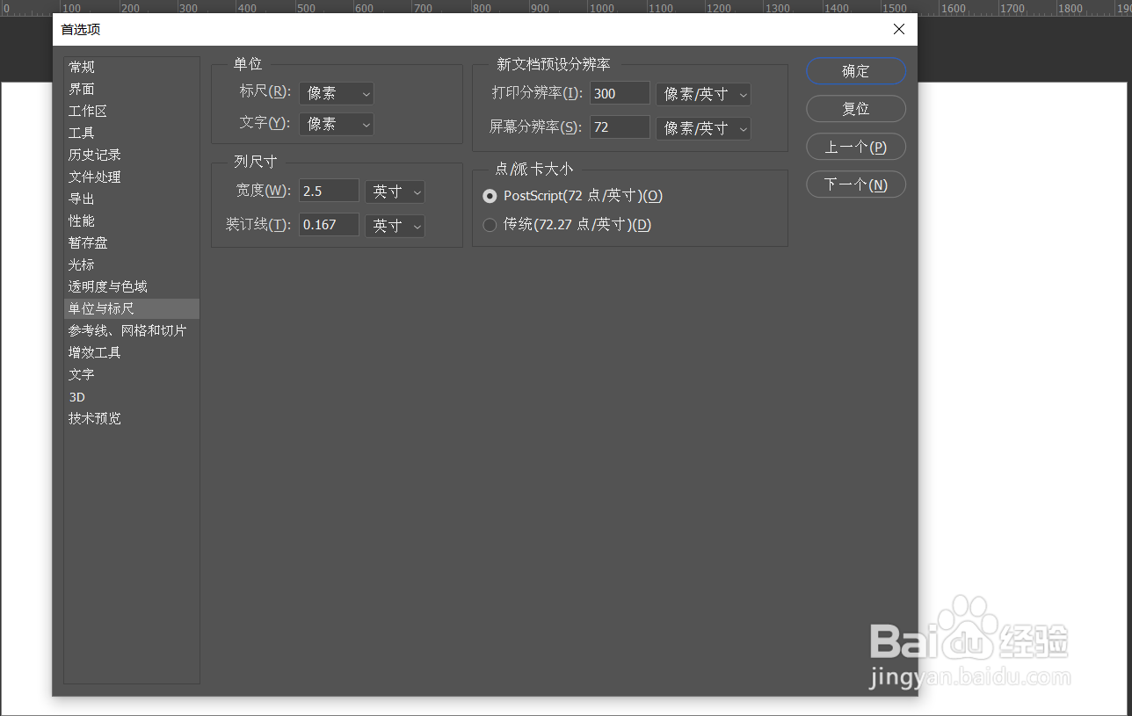
Task: Go to next page with 下一个
Action: pyautogui.click(x=856, y=184)
